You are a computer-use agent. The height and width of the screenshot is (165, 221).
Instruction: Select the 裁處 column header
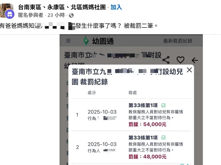click(133, 93)
